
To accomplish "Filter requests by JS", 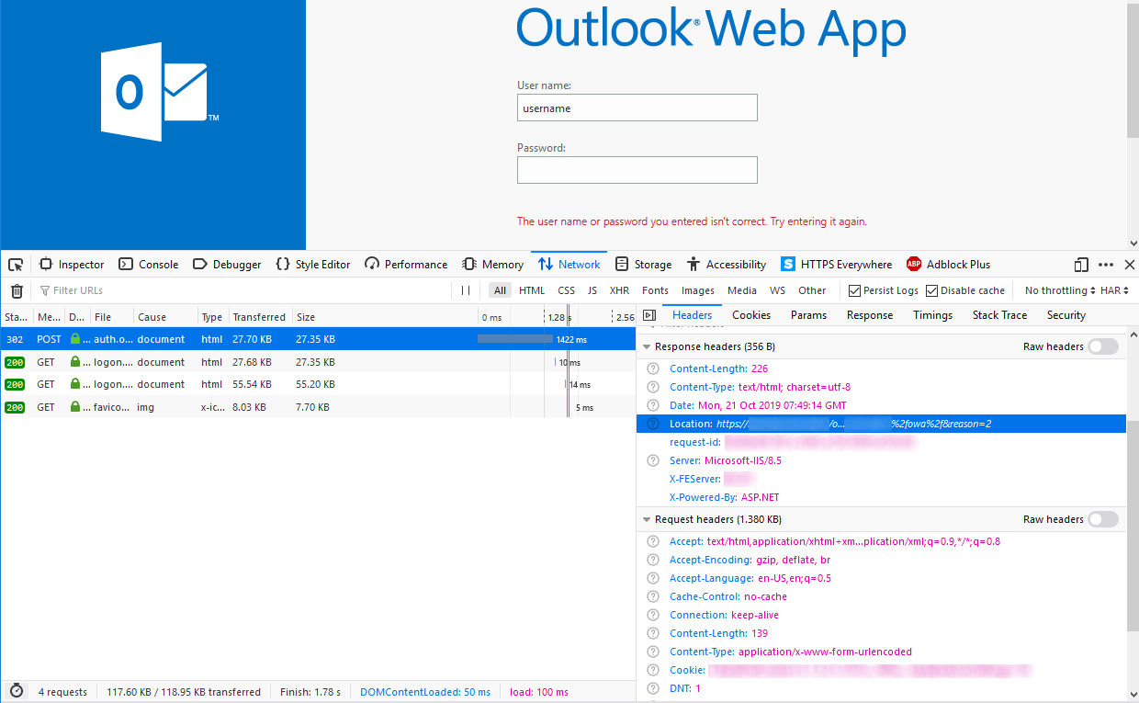I will pyautogui.click(x=592, y=290).
